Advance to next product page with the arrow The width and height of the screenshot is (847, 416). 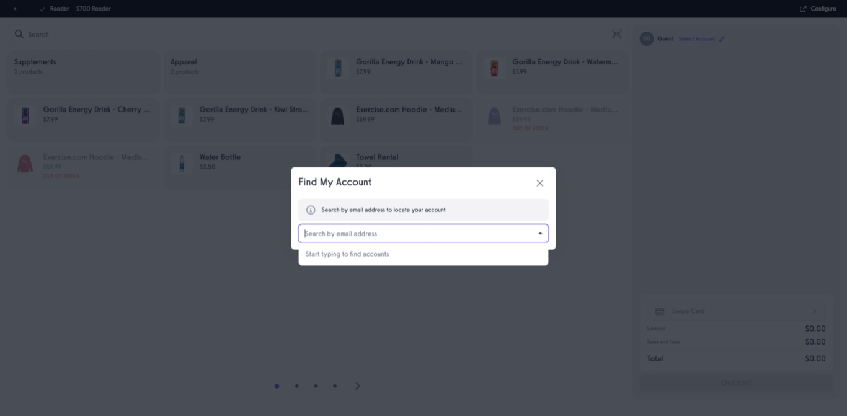[357, 386]
